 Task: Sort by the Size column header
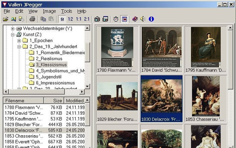click(x=54, y=101)
